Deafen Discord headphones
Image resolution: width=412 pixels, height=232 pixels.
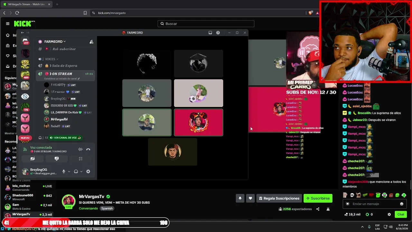[76, 171]
